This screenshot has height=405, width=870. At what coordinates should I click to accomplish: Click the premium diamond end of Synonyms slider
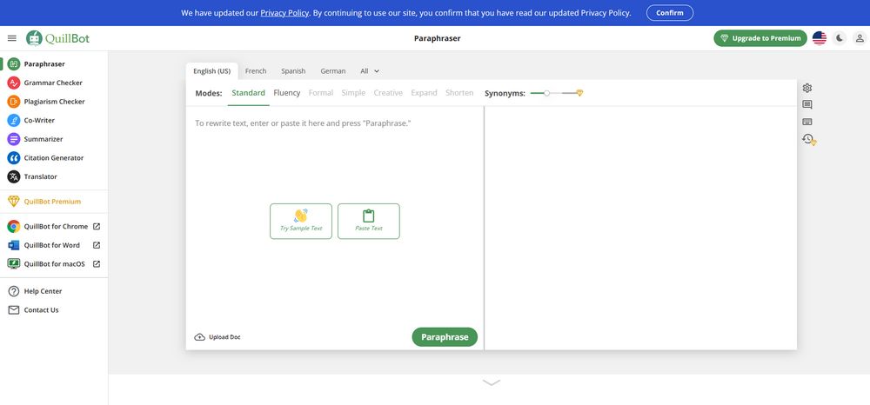pyautogui.click(x=579, y=93)
